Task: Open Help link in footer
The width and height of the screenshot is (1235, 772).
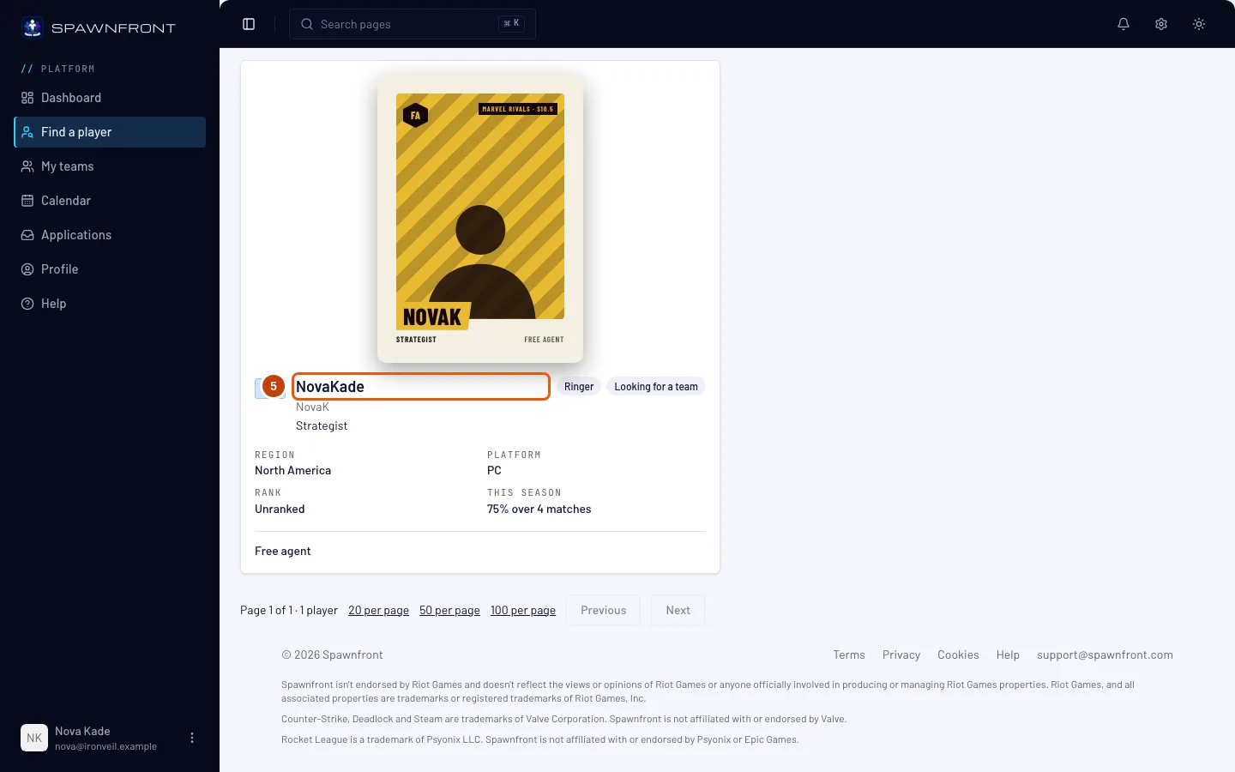Action: (1008, 655)
